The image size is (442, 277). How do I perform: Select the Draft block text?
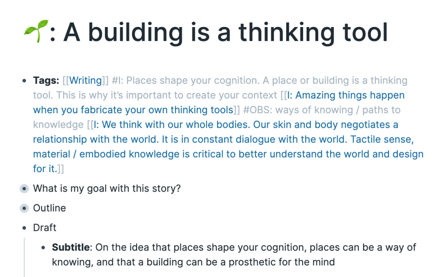(45, 228)
